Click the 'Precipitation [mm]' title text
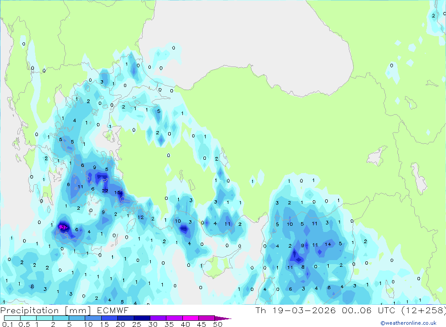This screenshot has height=327, width=446. 46,310
